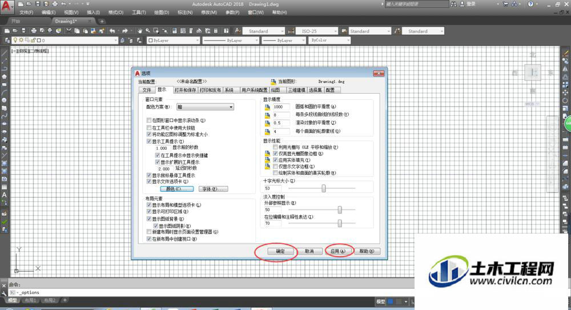Open the AutoCAD application menu logo
Screen dimensions: 571x310
pos(6,6)
